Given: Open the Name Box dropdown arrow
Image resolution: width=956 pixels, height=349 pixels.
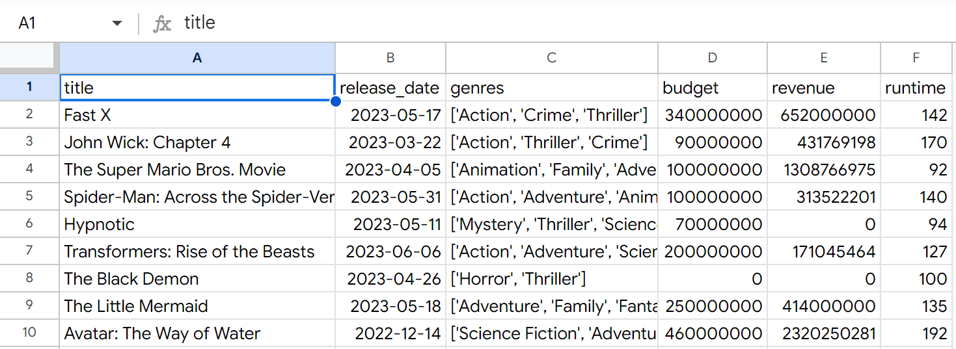Looking at the screenshot, I should [x=117, y=23].
